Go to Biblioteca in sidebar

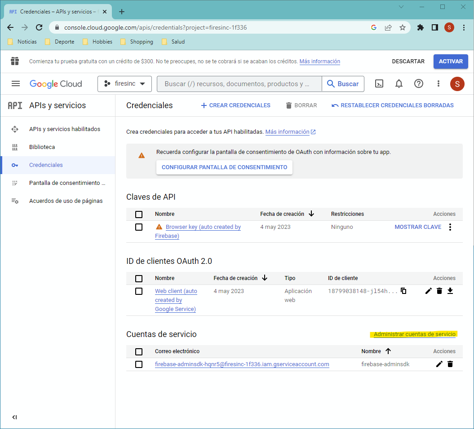[x=42, y=147]
